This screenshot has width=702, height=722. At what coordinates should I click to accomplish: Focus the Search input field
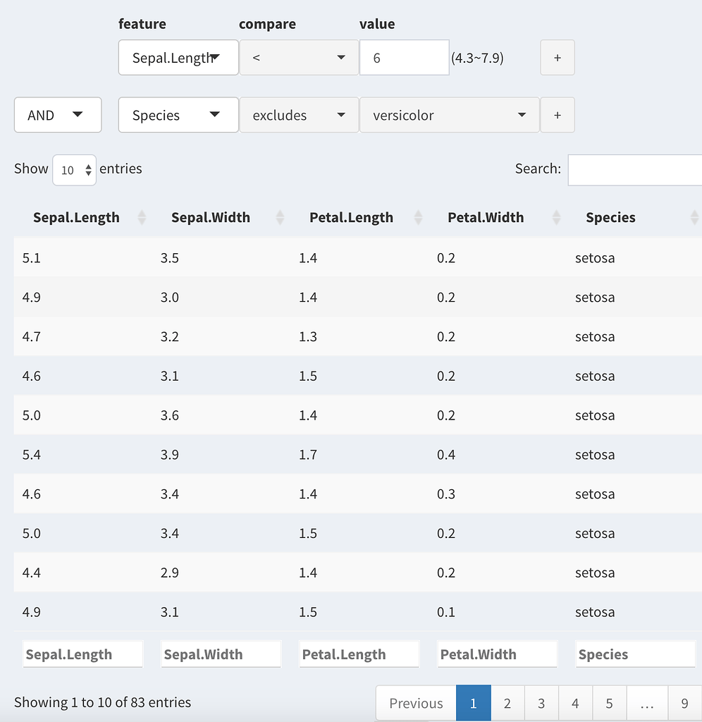(635, 170)
